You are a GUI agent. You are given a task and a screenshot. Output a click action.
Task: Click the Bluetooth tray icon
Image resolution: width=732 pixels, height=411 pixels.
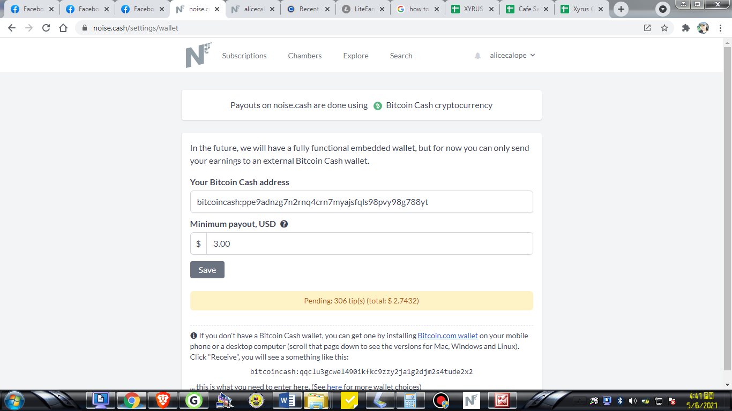tap(620, 401)
